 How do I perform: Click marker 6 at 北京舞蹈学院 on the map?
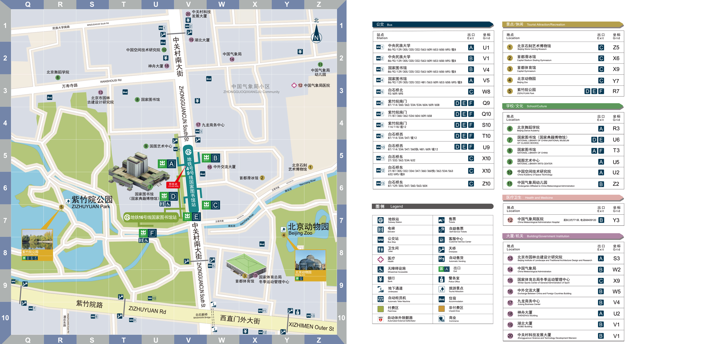click(58, 77)
